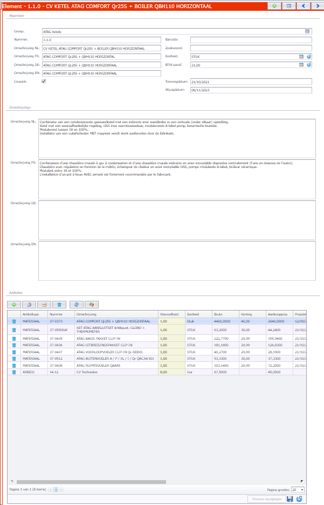Open the Groep lookup icon
This screenshot has height=505, width=324.
307,31
